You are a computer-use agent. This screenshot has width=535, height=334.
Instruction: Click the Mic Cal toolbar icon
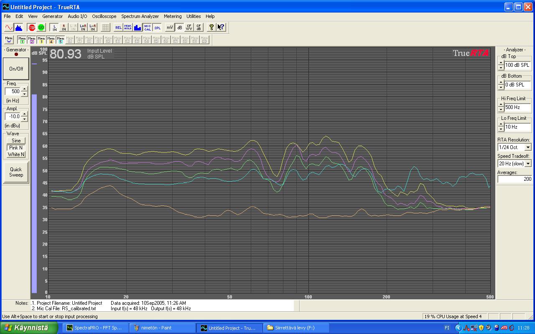tap(147, 28)
